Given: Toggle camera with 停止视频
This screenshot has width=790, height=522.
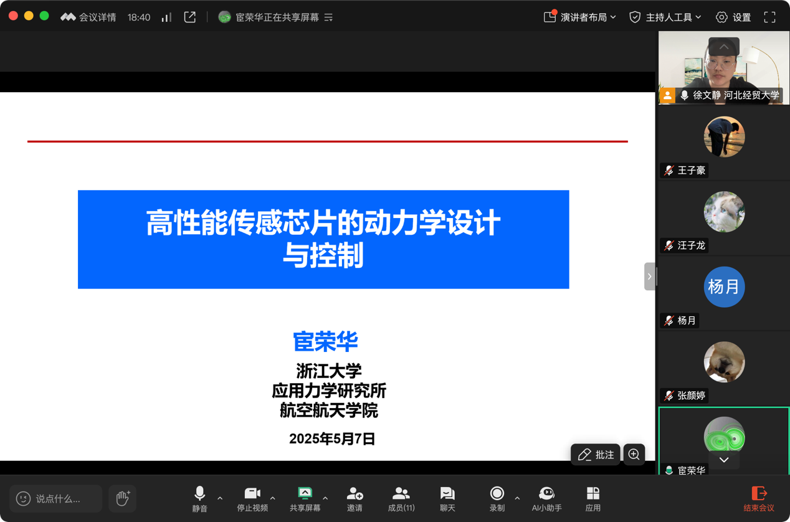Looking at the screenshot, I should pyautogui.click(x=252, y=498).
